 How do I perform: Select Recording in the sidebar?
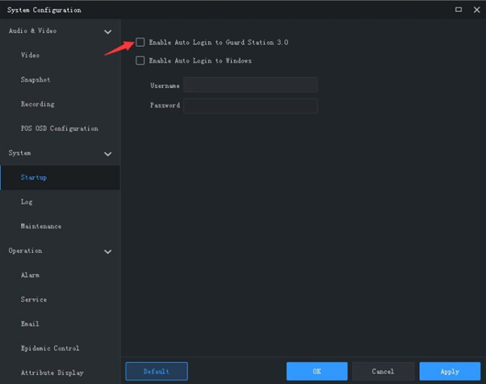click(x=37, y=104)
